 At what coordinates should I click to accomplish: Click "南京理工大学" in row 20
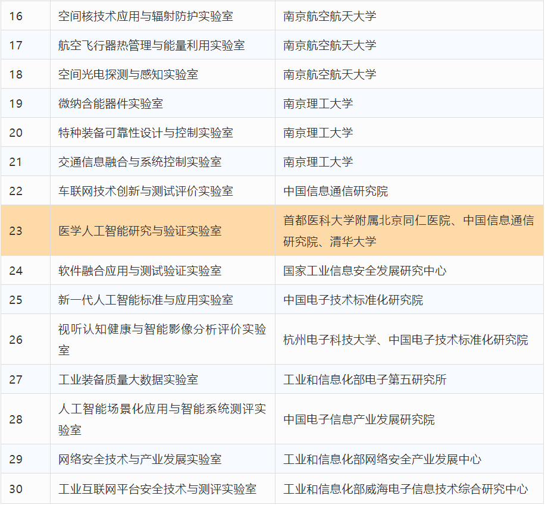tap(318, 133)
